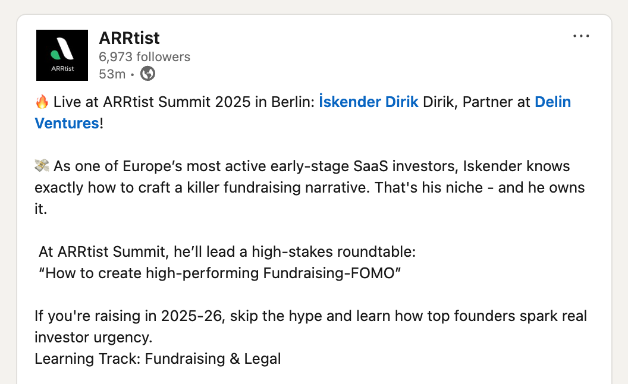Click the 6,973 followers count
Viewport: 628px width, 384px height.
coord(145,57)
